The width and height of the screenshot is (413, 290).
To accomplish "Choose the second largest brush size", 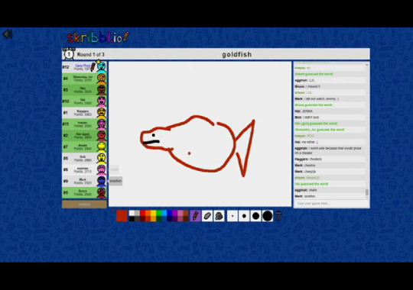I will click(x=255, y=216).
